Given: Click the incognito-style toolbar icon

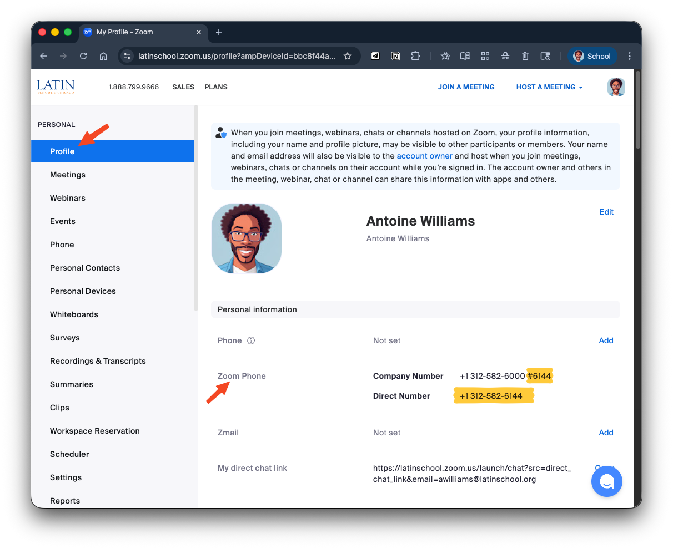Looking at the screenshot, I should coord(505,56).
